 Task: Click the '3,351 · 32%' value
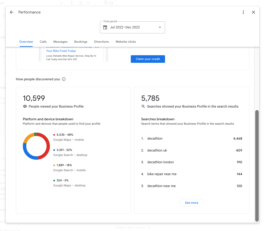click(x=64, y=150)
